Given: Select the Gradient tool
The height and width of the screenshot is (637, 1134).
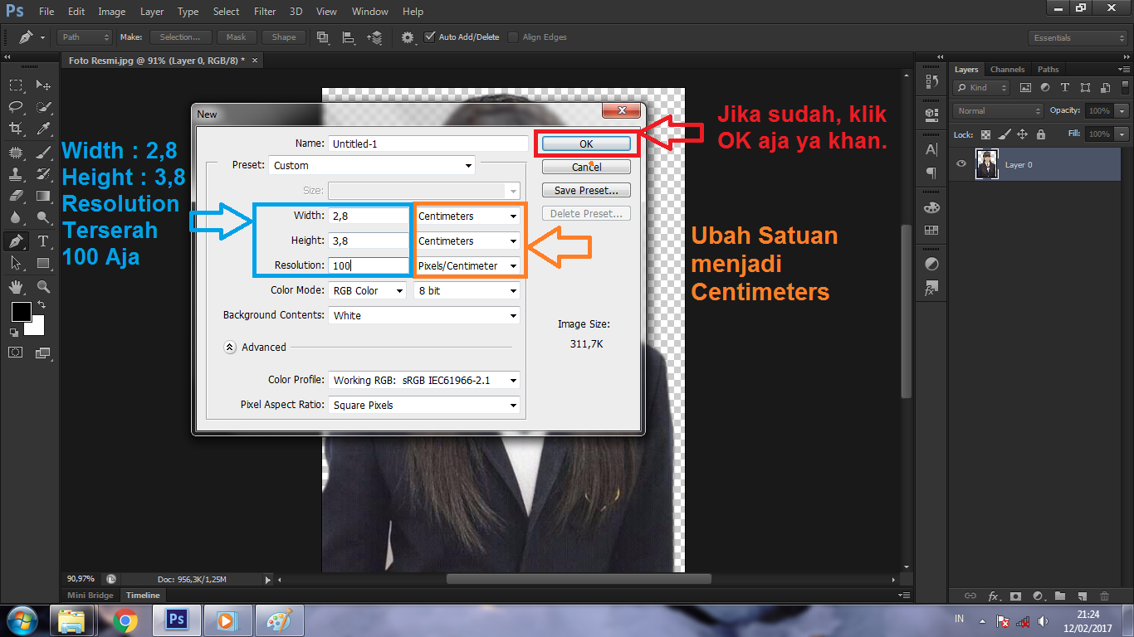Looking at the screenshot, I should click(43, 197).
